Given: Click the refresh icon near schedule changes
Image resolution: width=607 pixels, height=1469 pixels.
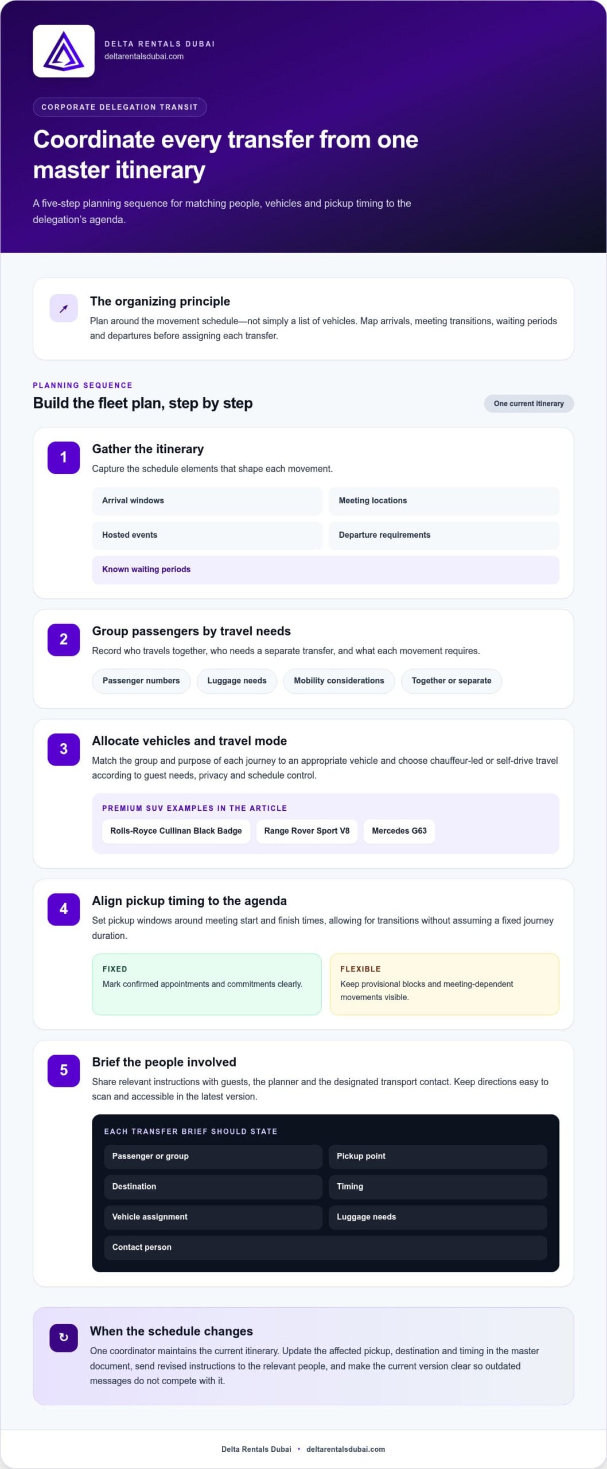Looking at the screenshot, I should (64, 1338).
